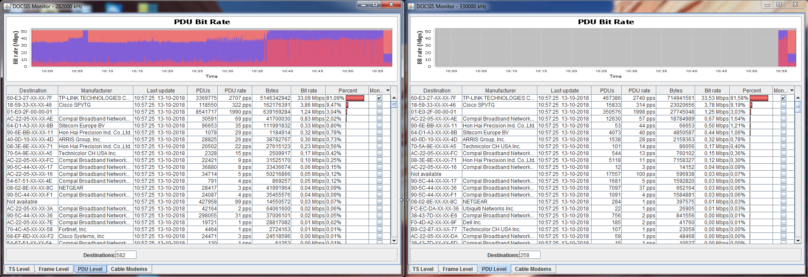Select 2740 pps PDU rate cell
This screenshot has height=277, width=808.
pos(639,98)
